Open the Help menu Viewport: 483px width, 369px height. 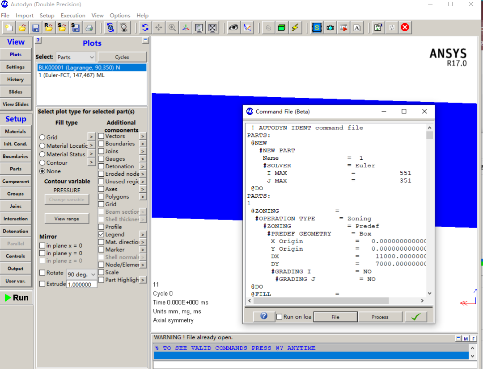pos(142,15)
